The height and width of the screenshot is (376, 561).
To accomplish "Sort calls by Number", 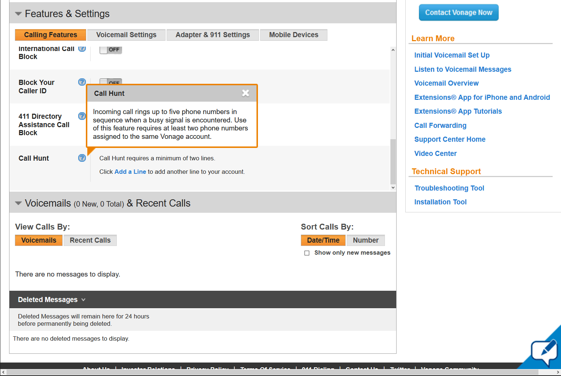I will click(366, 240).
